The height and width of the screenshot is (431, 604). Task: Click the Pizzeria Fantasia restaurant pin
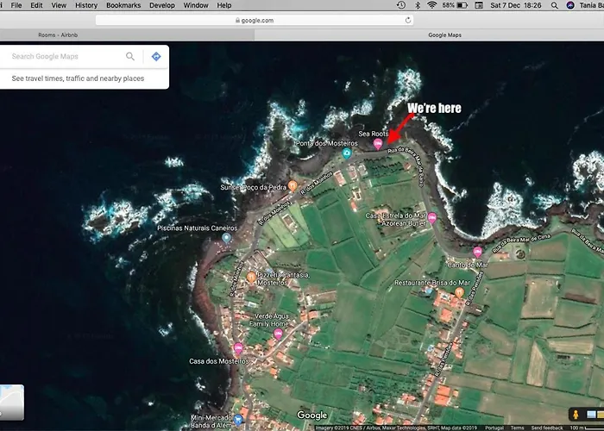(x=251, y=277)
